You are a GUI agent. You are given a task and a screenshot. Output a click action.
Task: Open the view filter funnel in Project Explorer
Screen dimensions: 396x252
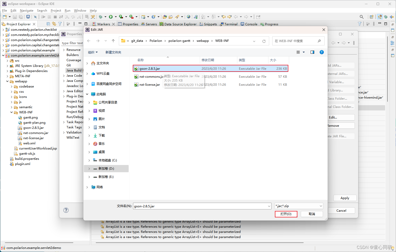(x=60, y=24)
